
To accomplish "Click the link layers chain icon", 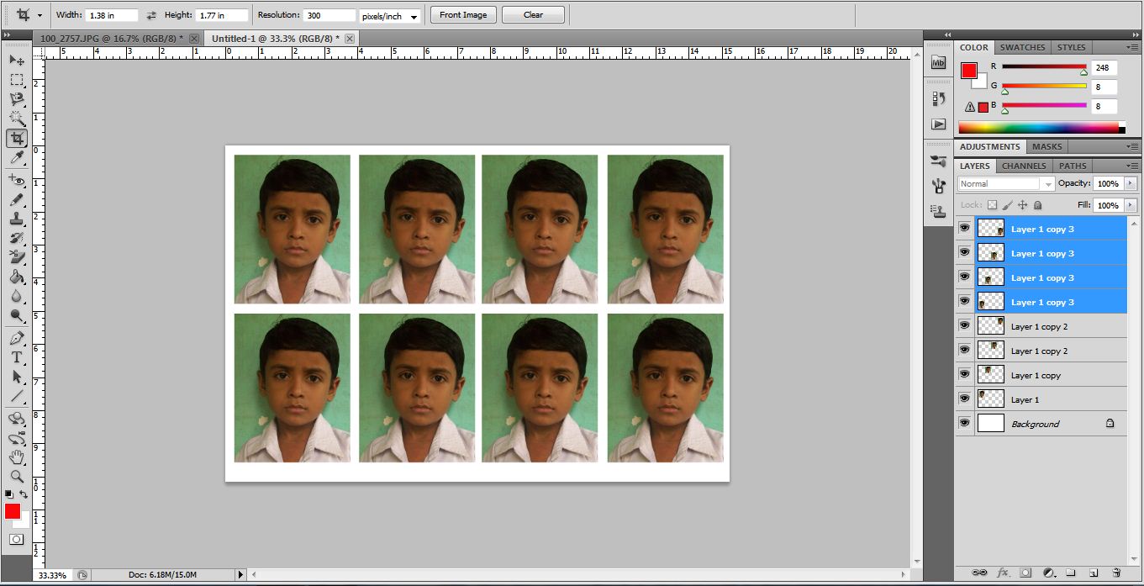I will [979, 573].
